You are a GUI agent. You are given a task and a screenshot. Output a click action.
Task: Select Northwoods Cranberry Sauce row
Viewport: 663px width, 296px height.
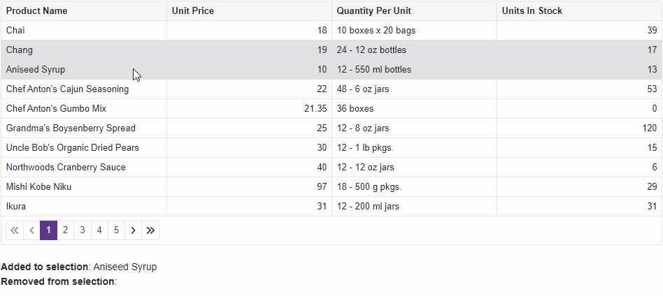coord(331,168)
